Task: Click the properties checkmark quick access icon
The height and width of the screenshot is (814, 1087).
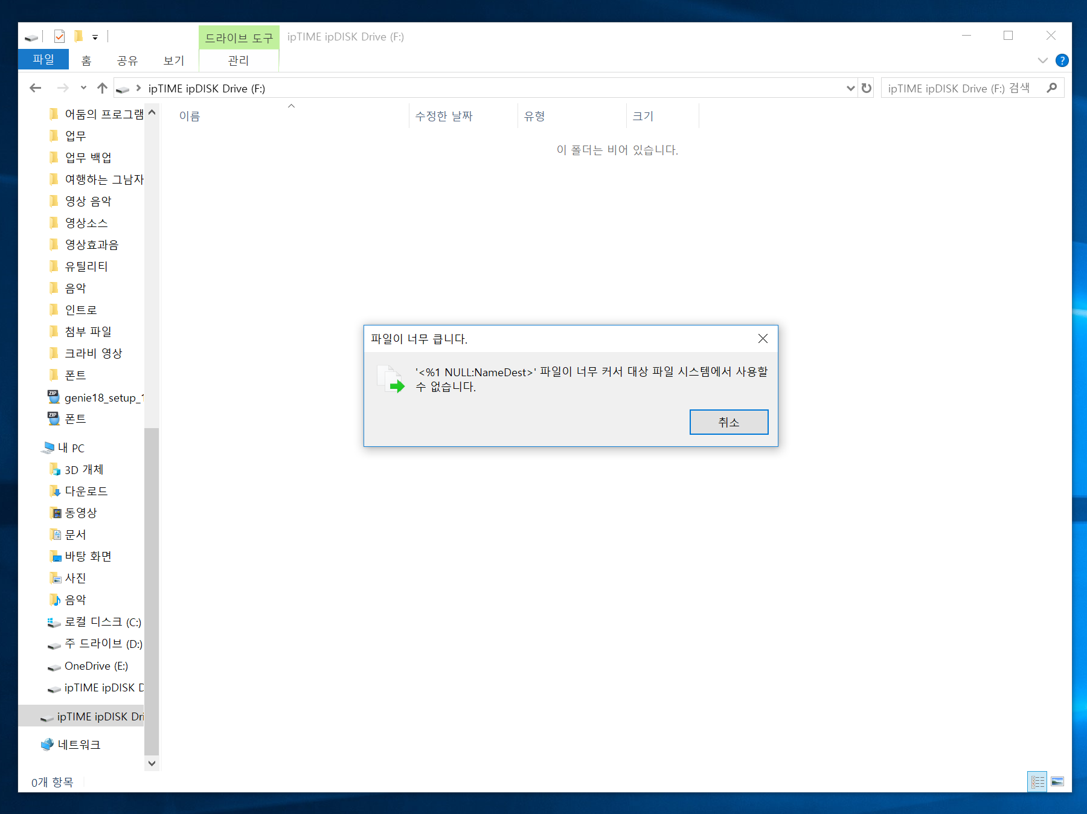Action: [x=59, y=37]
